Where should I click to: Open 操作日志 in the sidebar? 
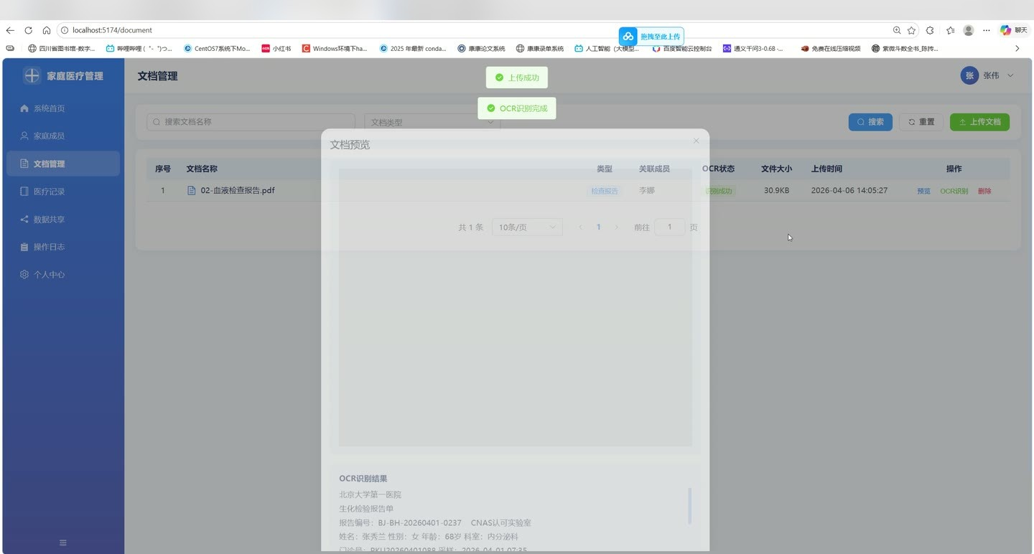[63, 247]
